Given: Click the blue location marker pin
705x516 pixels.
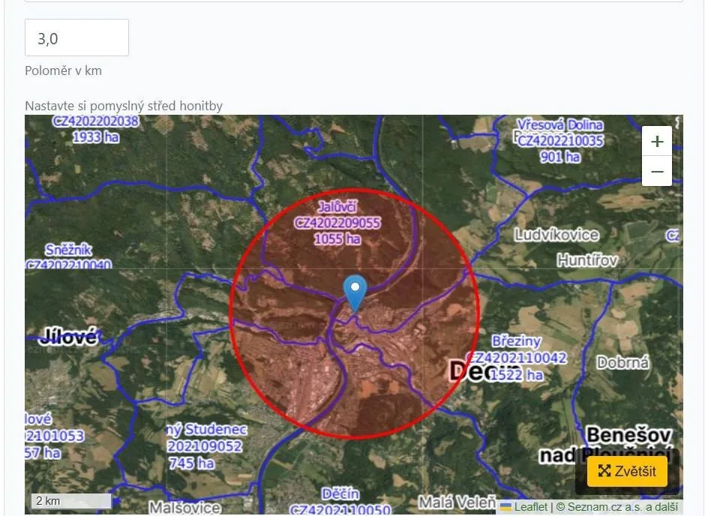Looking at the screenshot, I should [355, 294].
